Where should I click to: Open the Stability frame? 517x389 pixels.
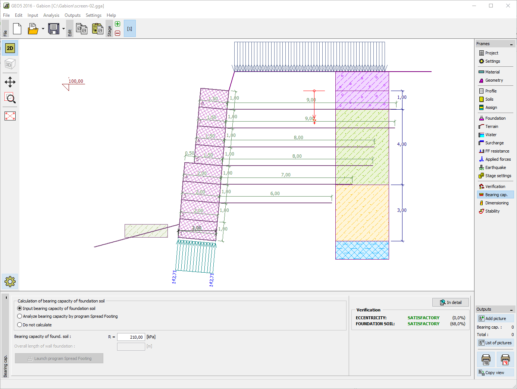pos(492,211)
